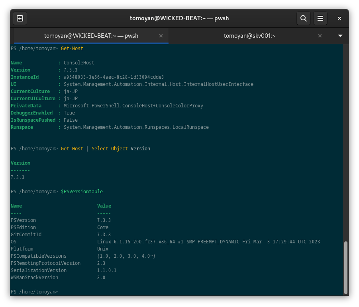Open terminal search with the magnifier icon
359x307 pixels.
coord(303,18)
